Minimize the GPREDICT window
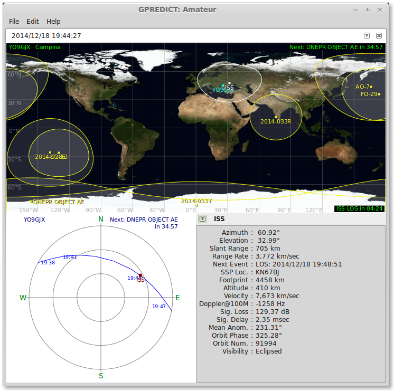Image resolution: width=394 pixels, height=391 pixels. 355,10
